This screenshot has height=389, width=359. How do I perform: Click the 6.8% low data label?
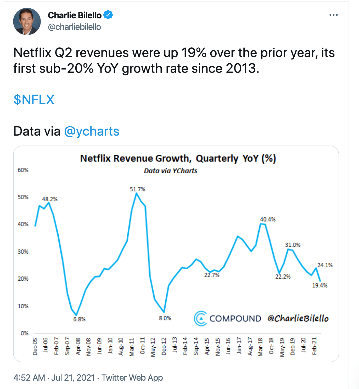(79, 319)
